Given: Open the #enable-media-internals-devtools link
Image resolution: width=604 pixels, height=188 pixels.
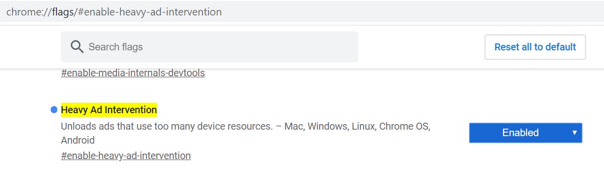Looking at the screenshot, I should [133, 73].
